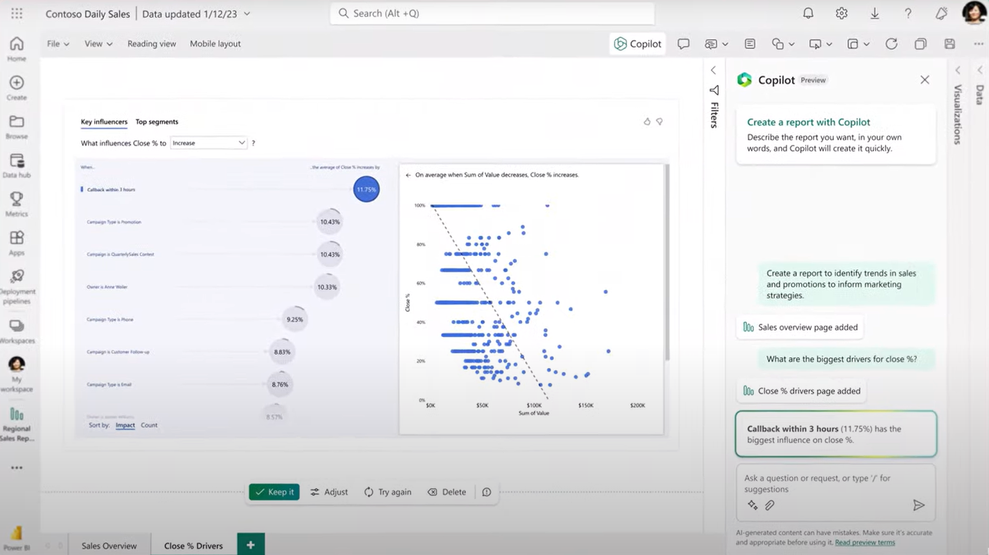Click the text box icon in toolbar
989x555 pixels.
[750, 44]
